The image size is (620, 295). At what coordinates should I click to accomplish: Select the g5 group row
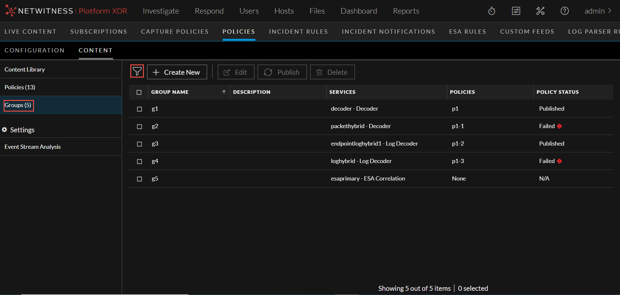coord(155,179)
